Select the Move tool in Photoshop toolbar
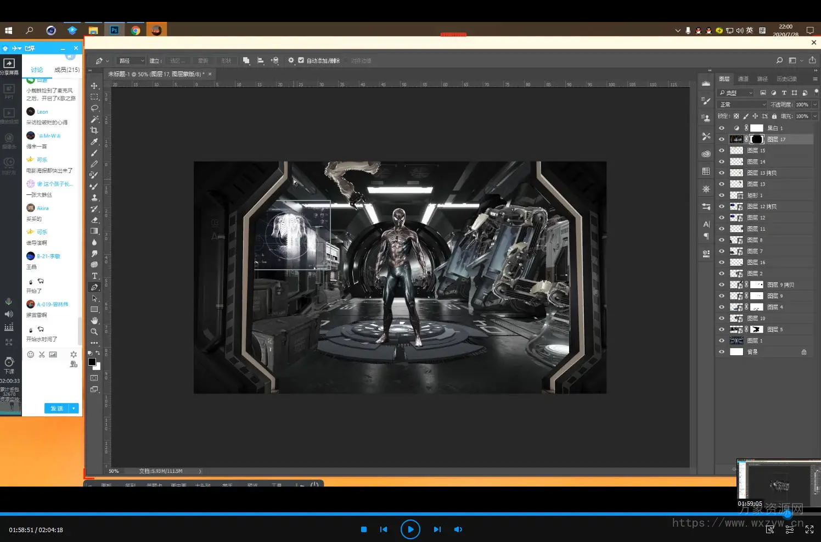 [94, 86]
